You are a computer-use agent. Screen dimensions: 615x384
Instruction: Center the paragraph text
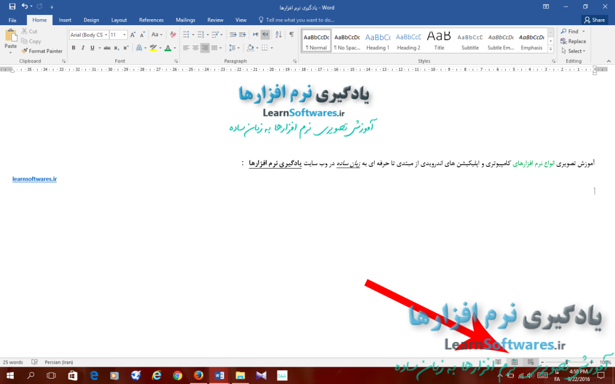tap(195, 48)
